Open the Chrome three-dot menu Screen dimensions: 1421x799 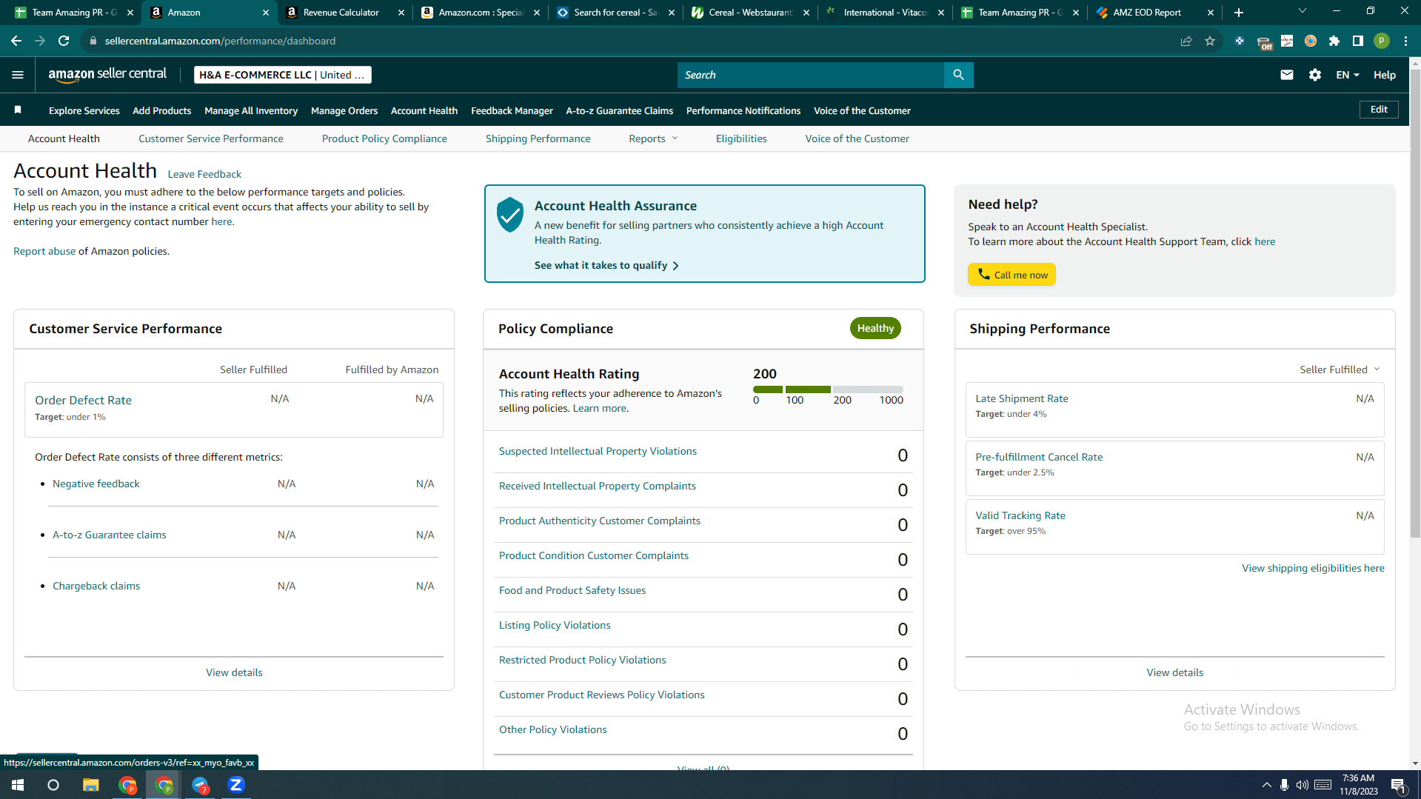[1405, 41]
